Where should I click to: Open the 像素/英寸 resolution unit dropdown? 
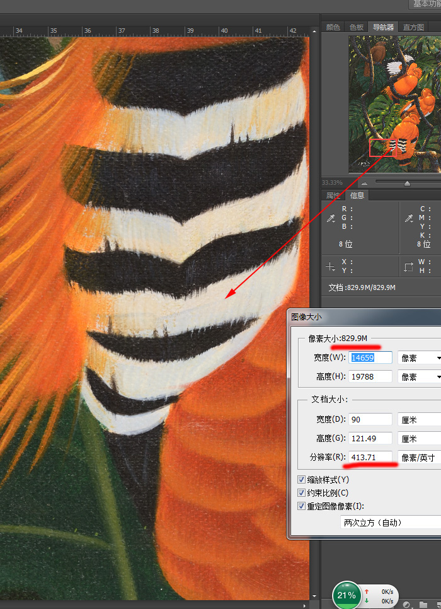click(x=420, y=458)
